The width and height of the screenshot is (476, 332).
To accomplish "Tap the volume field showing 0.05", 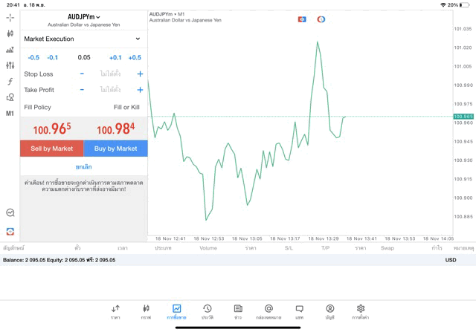I will (x=83, y=57).
